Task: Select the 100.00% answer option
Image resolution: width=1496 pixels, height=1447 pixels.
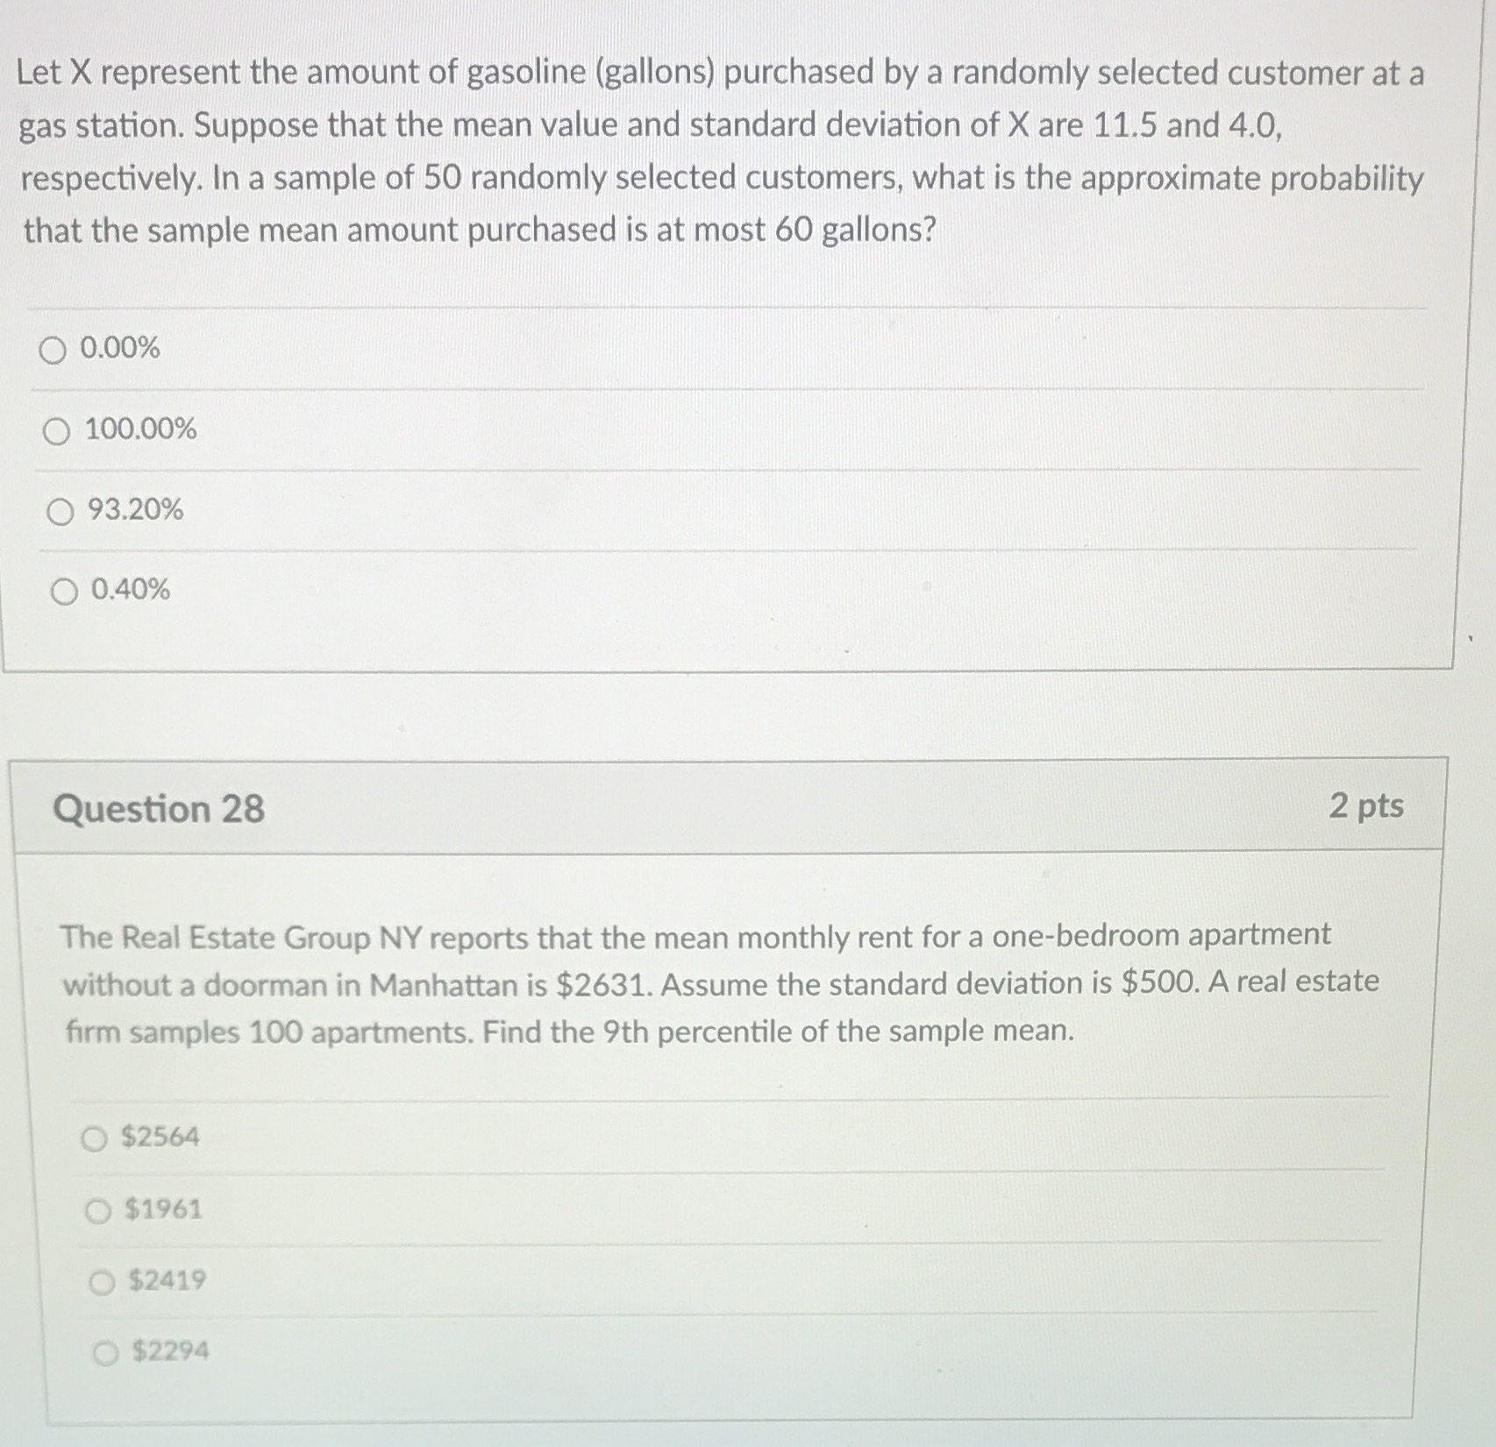Action: (x=57, y=430)
